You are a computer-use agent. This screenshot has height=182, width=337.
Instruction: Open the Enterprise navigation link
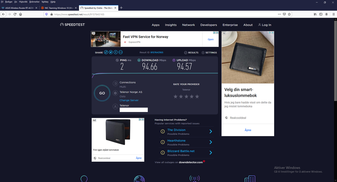tap(230, 25)
